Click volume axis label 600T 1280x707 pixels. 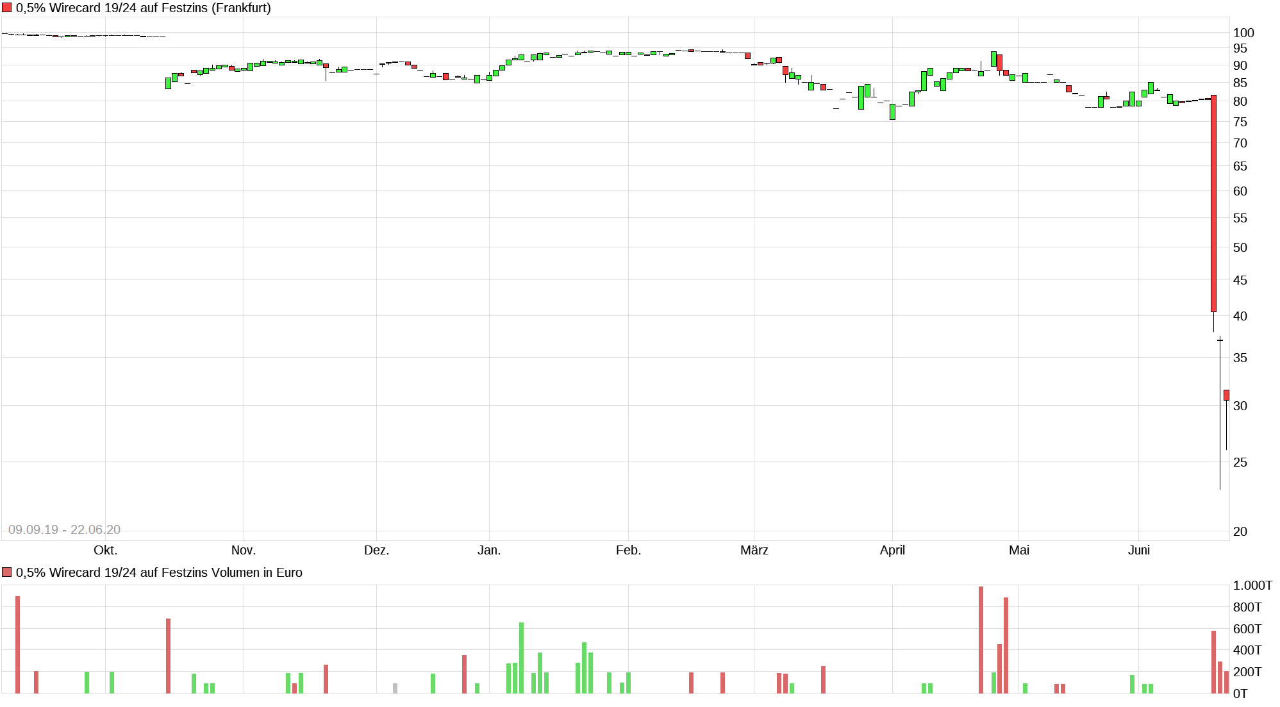coord(1247,629)
